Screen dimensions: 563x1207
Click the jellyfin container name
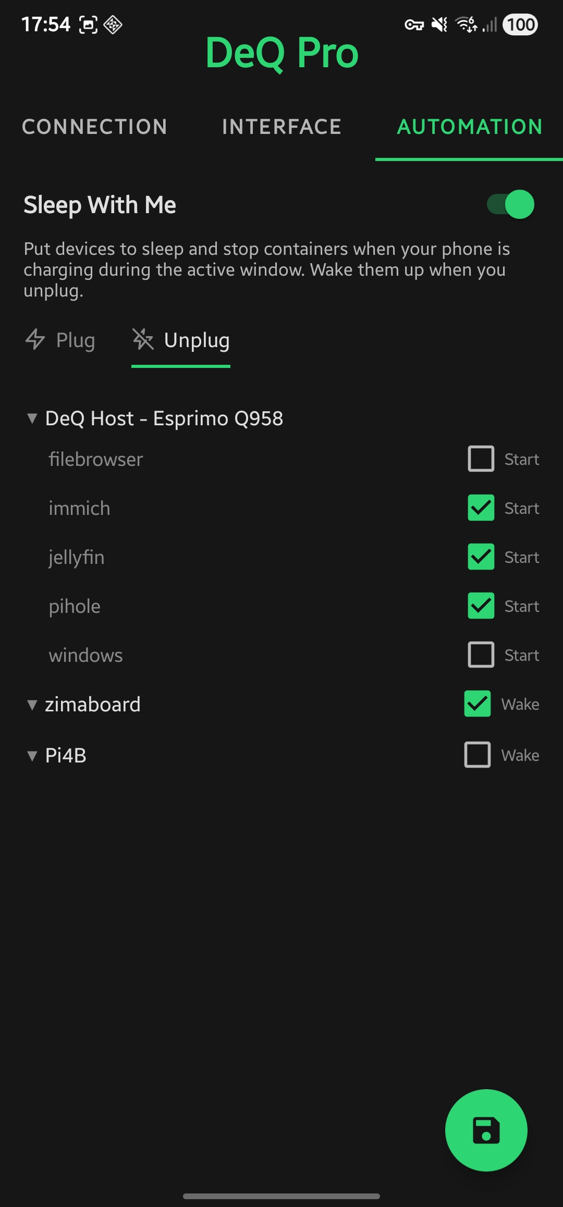point(77,557)
